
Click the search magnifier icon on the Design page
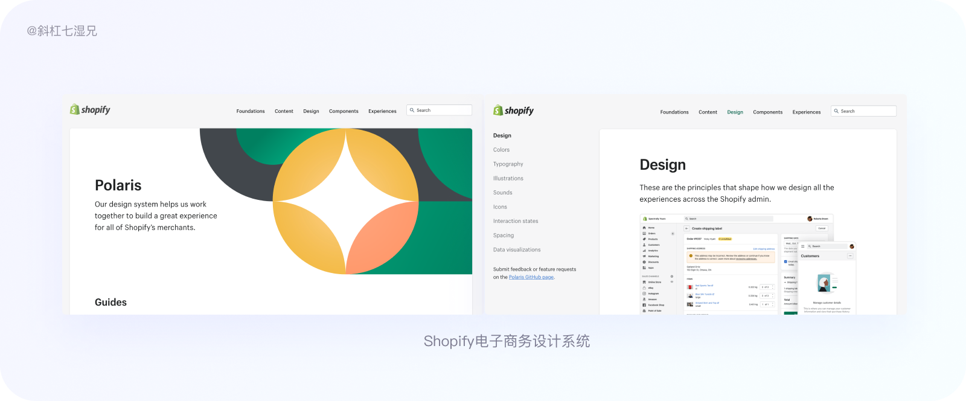coord(836,111)
